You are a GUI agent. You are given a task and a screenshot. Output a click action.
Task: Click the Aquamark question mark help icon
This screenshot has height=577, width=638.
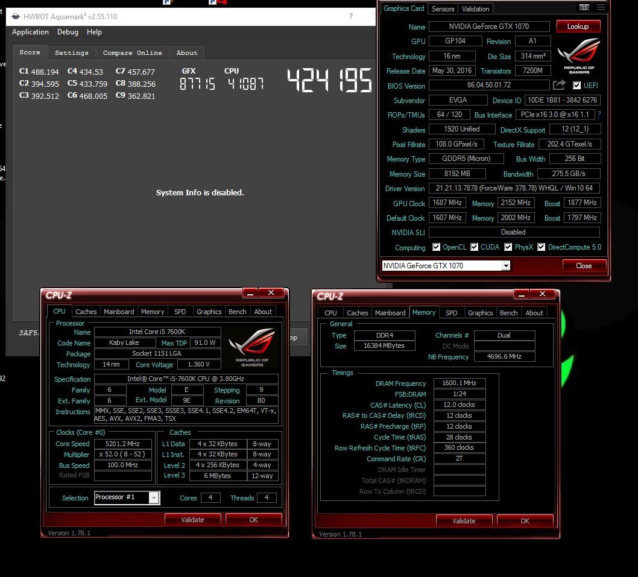pos(351,16)
